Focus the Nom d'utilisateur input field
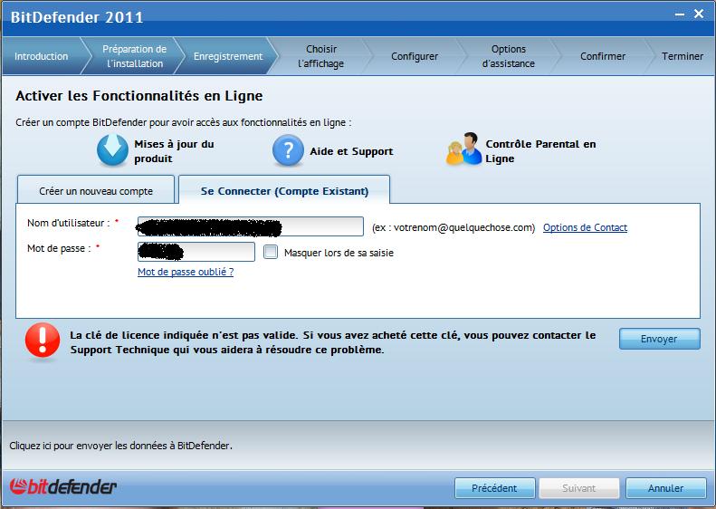 pyautogui.click(x=250, y=226)
